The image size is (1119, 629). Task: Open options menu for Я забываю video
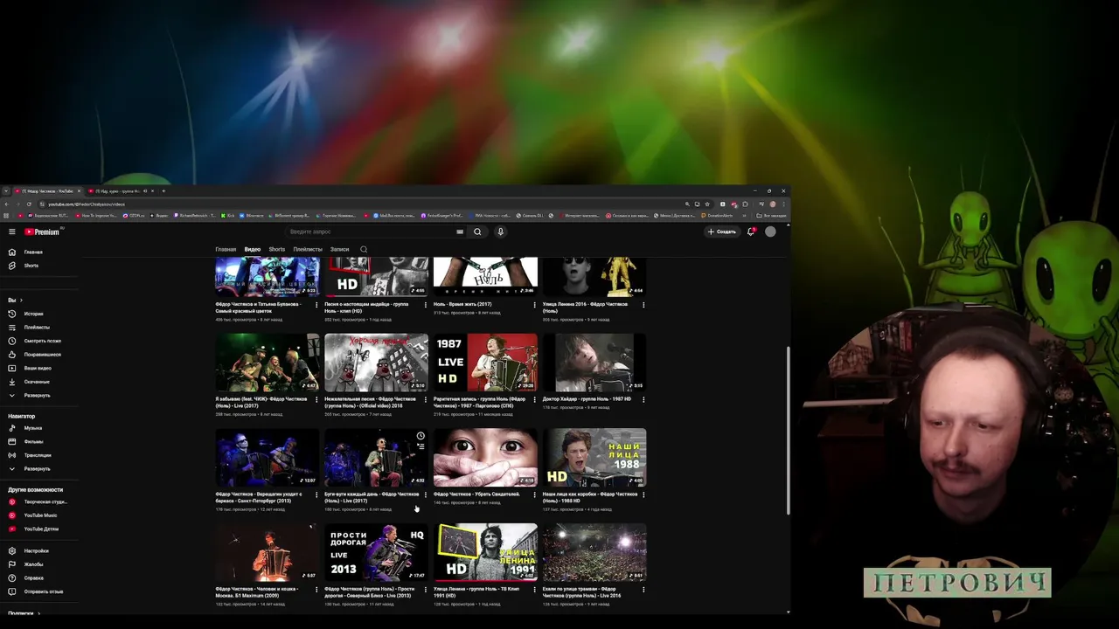[316, 399]
